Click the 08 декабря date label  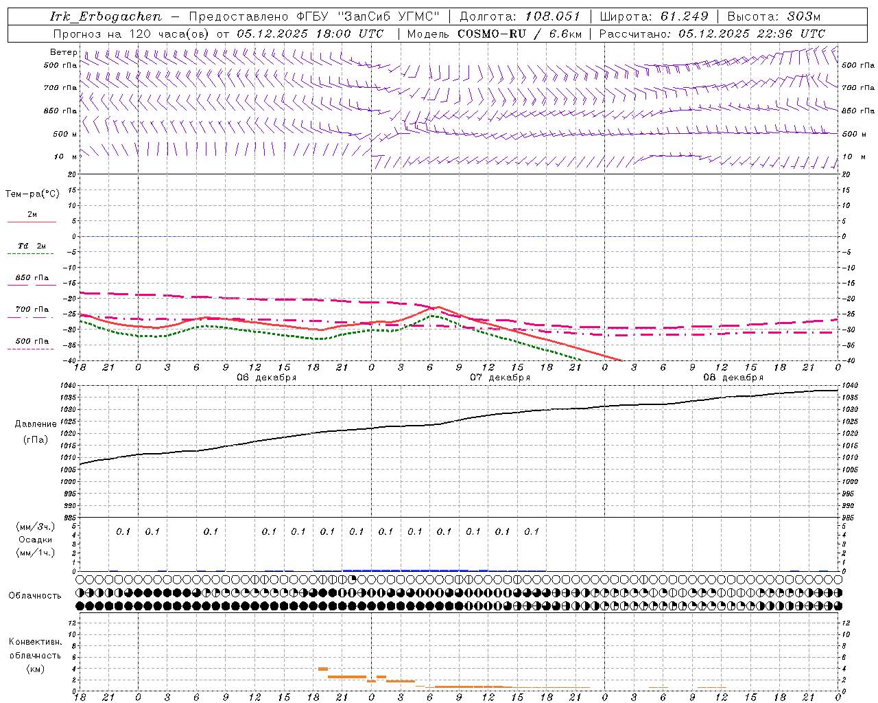[x=733, y=378]
